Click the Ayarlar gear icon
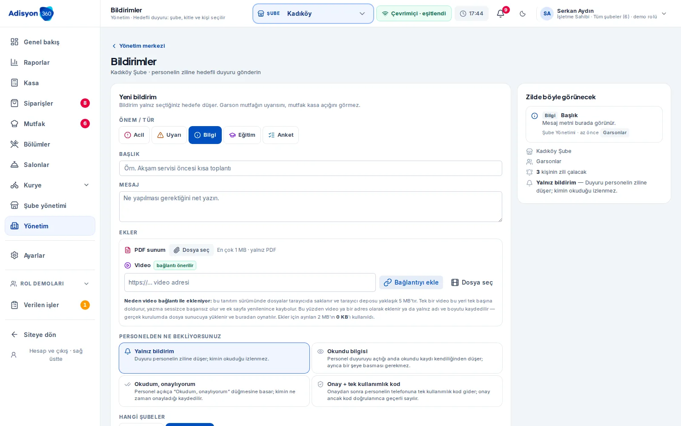The height and width of the screenshot is (426, 681). coord(14,256)
